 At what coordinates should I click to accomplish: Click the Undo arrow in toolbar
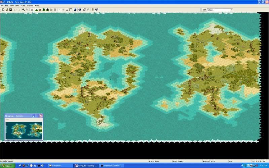(x=15, y=10)
